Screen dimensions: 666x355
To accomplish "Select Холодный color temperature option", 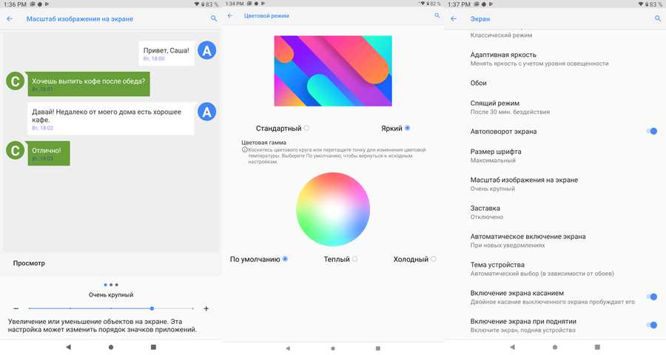I will coord(434,259).
